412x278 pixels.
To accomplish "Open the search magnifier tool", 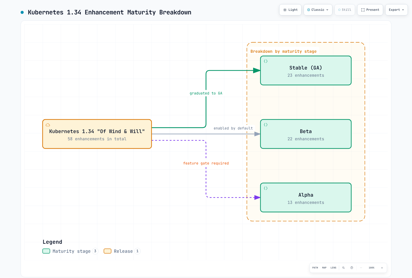I will point(344,268).
